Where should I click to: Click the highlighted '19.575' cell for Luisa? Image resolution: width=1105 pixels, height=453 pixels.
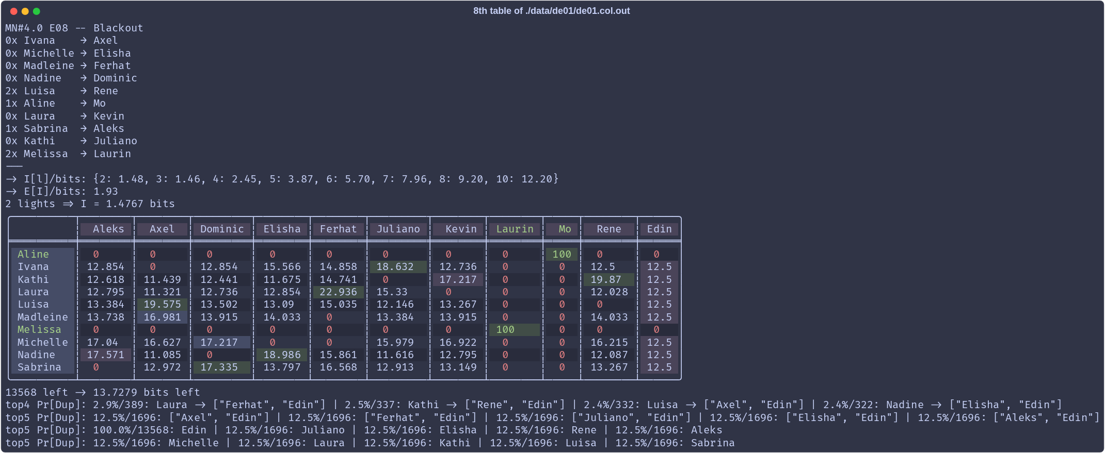(x=162, y=304)
